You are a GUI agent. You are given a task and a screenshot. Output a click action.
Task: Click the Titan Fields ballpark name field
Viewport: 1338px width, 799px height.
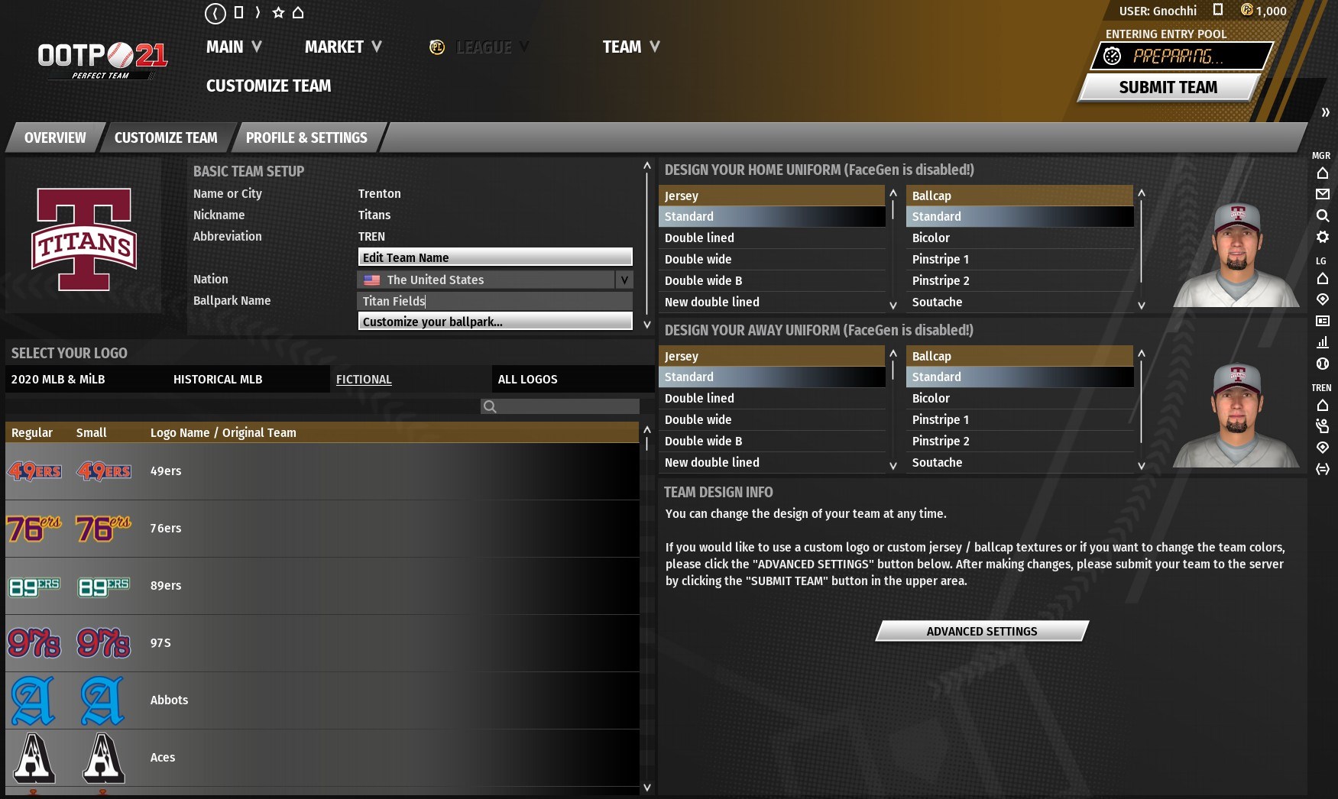(495, 301)
